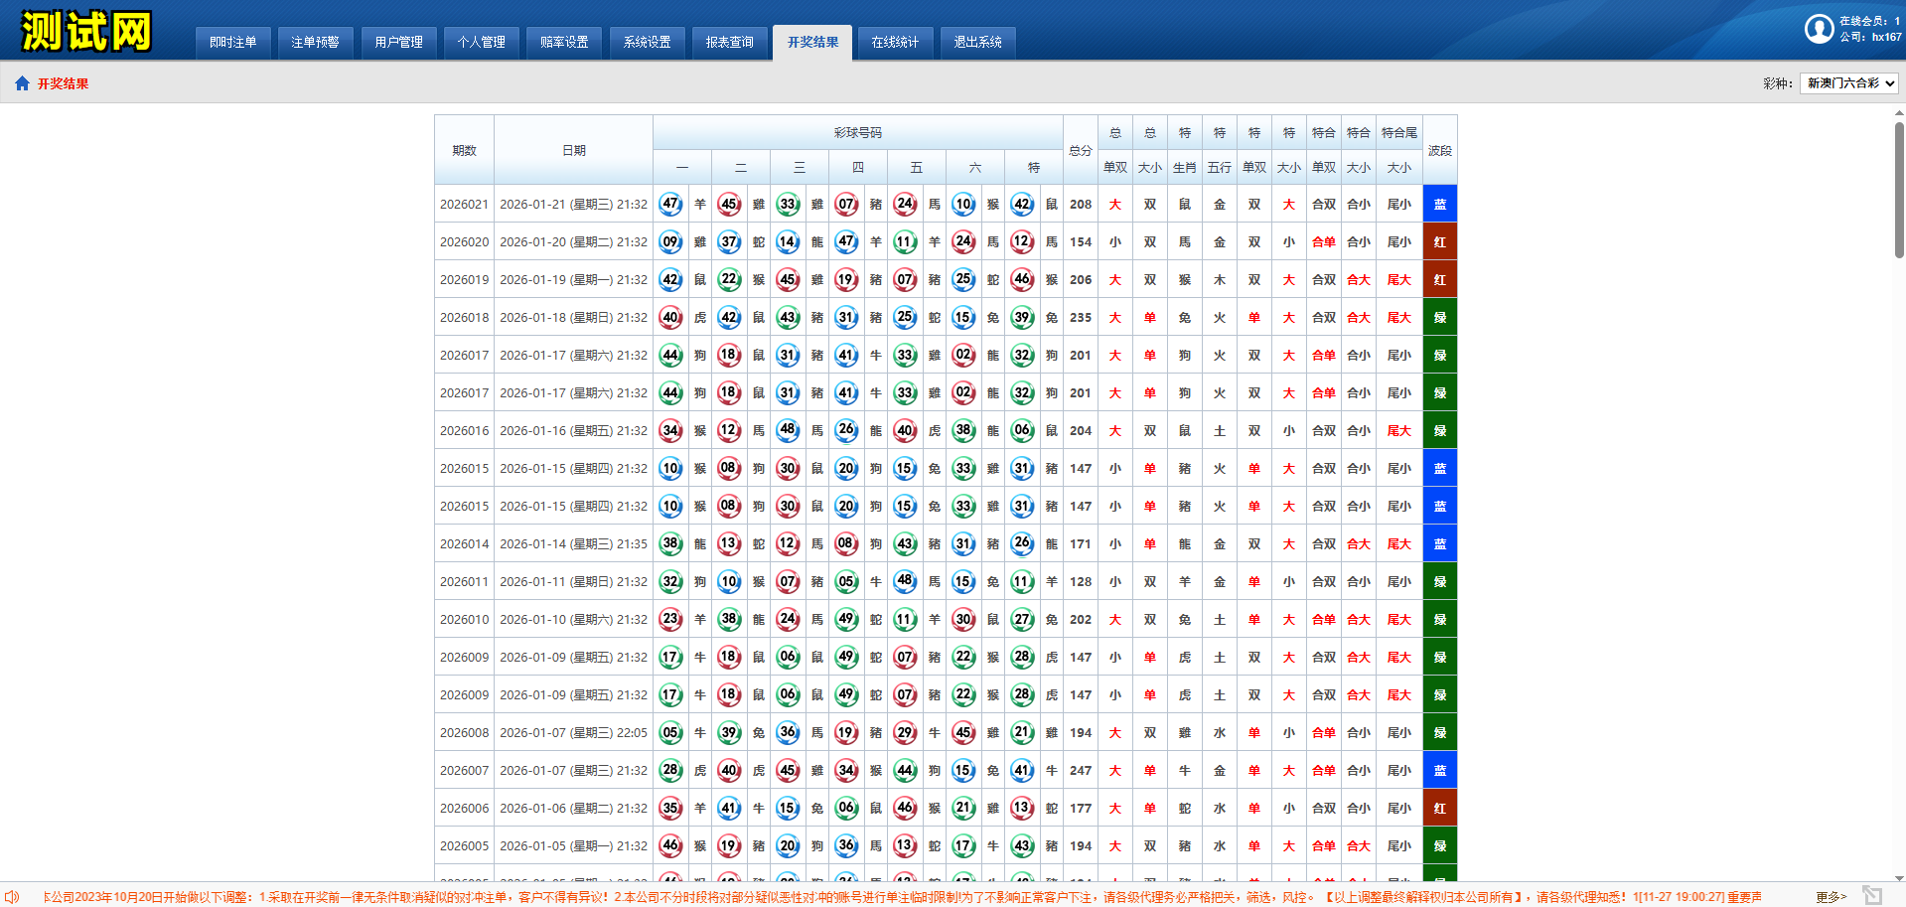Click first ball 47 in draw 2026021

670,204
